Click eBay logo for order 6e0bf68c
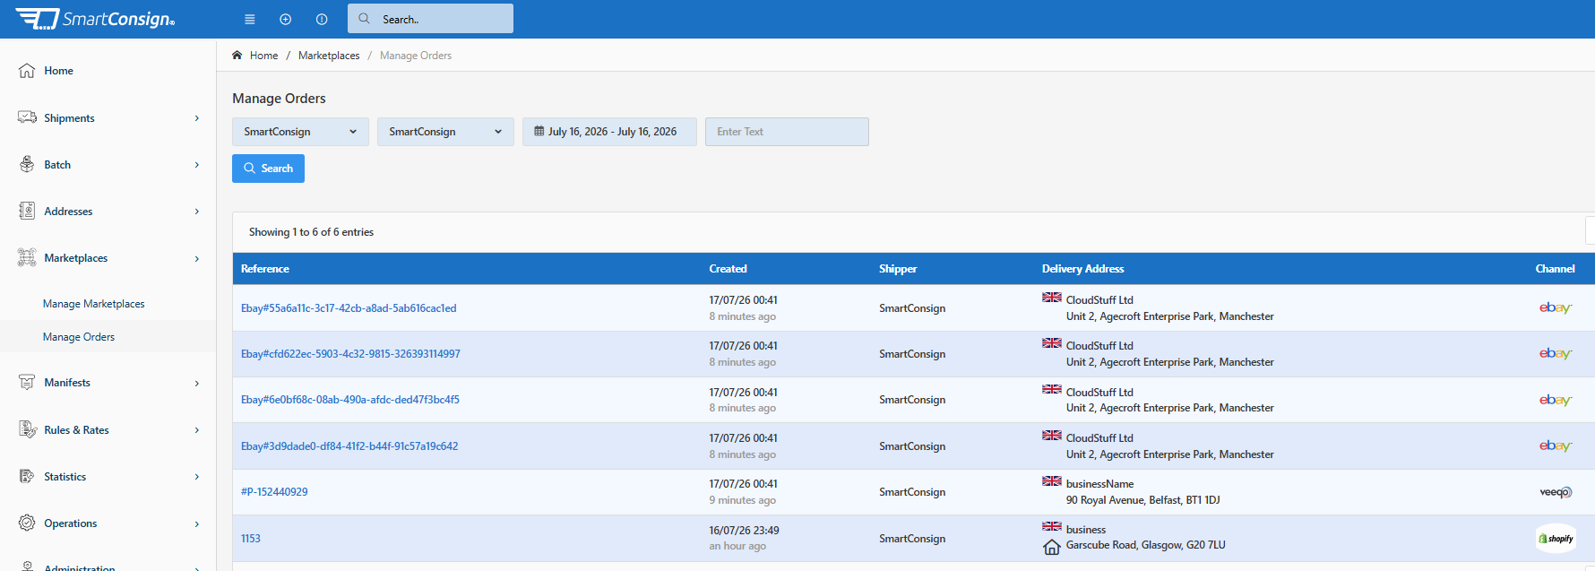This screenshot has height=571, width=1595. point(1556,400)
